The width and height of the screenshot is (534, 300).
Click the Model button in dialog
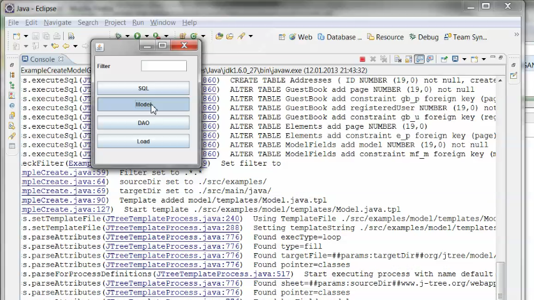click(x=143, y=104)
